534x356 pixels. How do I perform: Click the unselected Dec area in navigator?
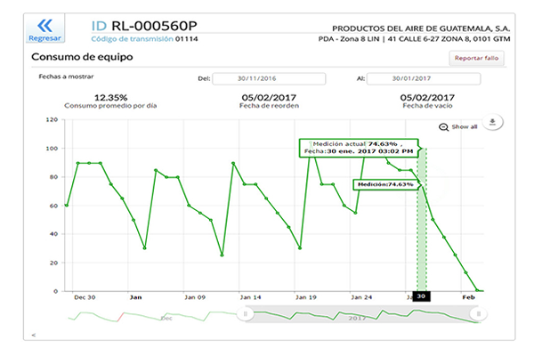[160, 314]
